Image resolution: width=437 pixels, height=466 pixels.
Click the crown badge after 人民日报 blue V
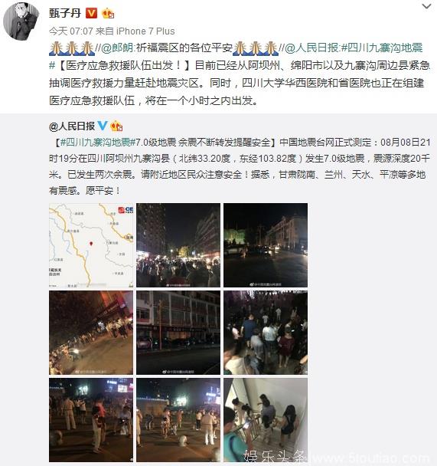116,126
